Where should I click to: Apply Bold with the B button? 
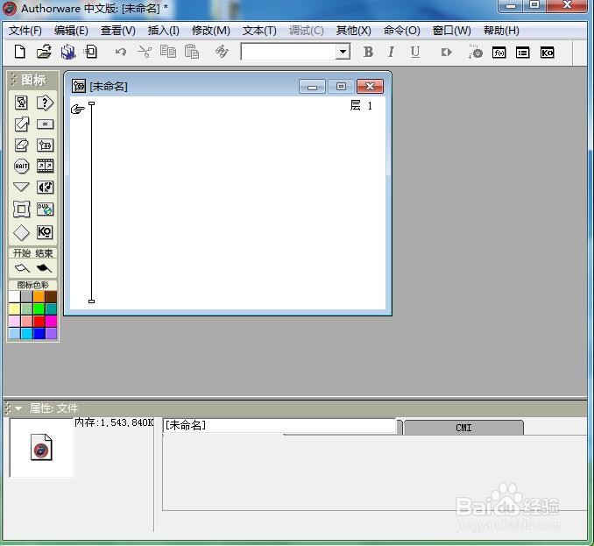(x=368, y=52)
